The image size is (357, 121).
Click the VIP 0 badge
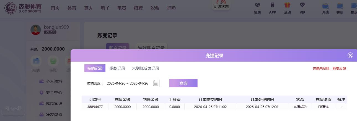(x=50, y=32)
